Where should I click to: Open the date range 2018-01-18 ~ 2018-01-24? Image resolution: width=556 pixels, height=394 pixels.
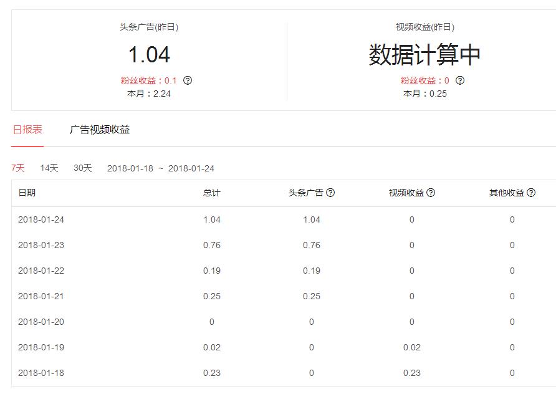click(161, 168)
